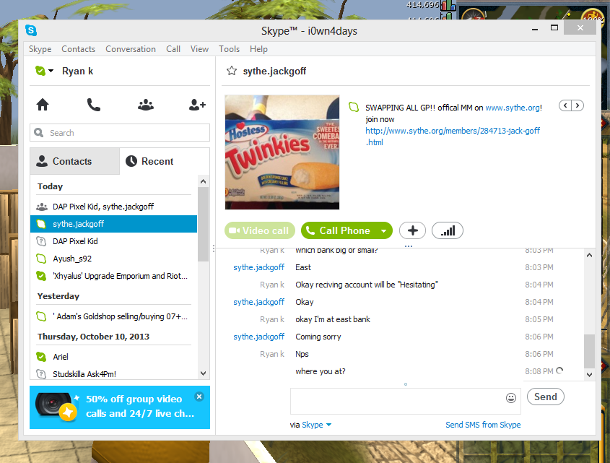Click the recent list scroll down arrow
The width and height of the screenshot is (610, 463).
(x=203, y=373)
